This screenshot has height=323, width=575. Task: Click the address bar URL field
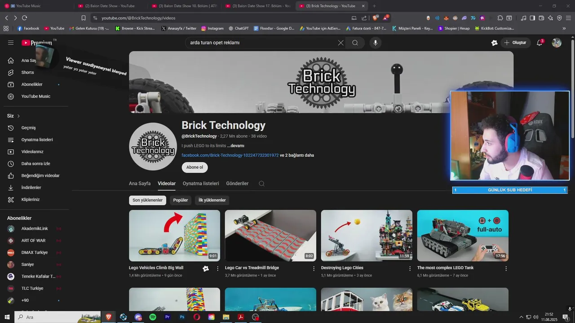click(220, 18)
